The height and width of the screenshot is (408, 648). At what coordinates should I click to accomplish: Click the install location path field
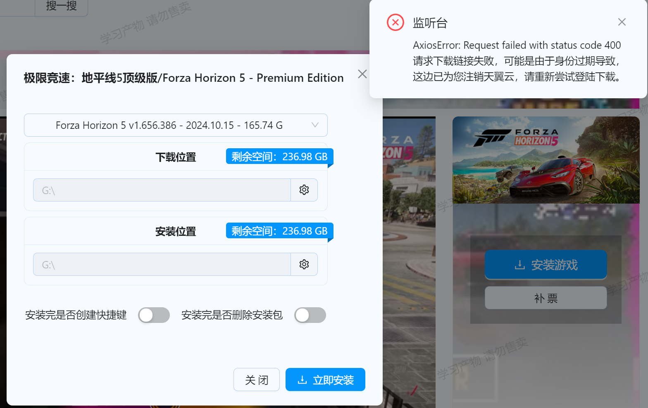pos(162,264)
